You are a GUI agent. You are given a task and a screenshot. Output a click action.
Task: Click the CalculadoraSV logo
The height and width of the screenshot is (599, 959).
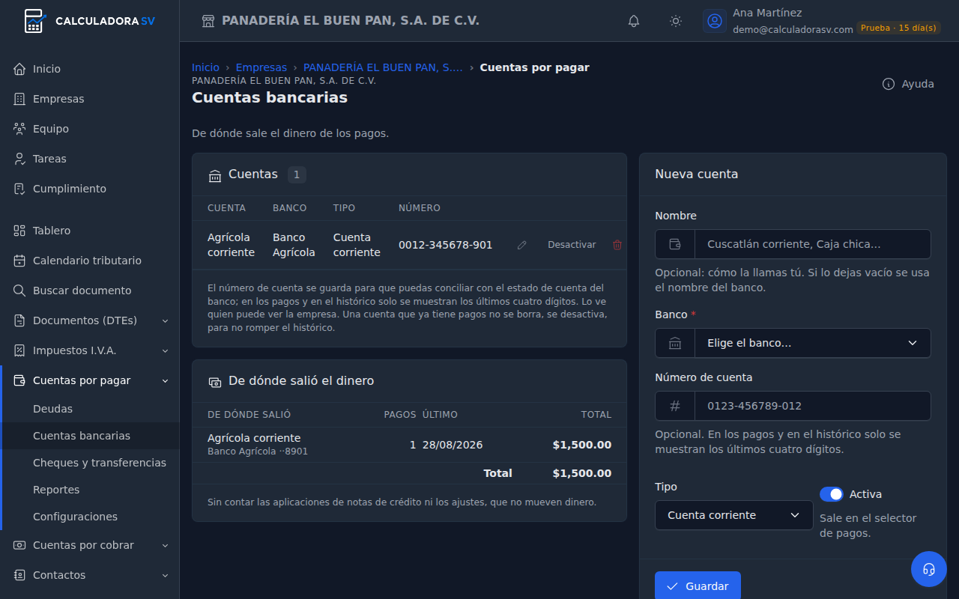90,21
